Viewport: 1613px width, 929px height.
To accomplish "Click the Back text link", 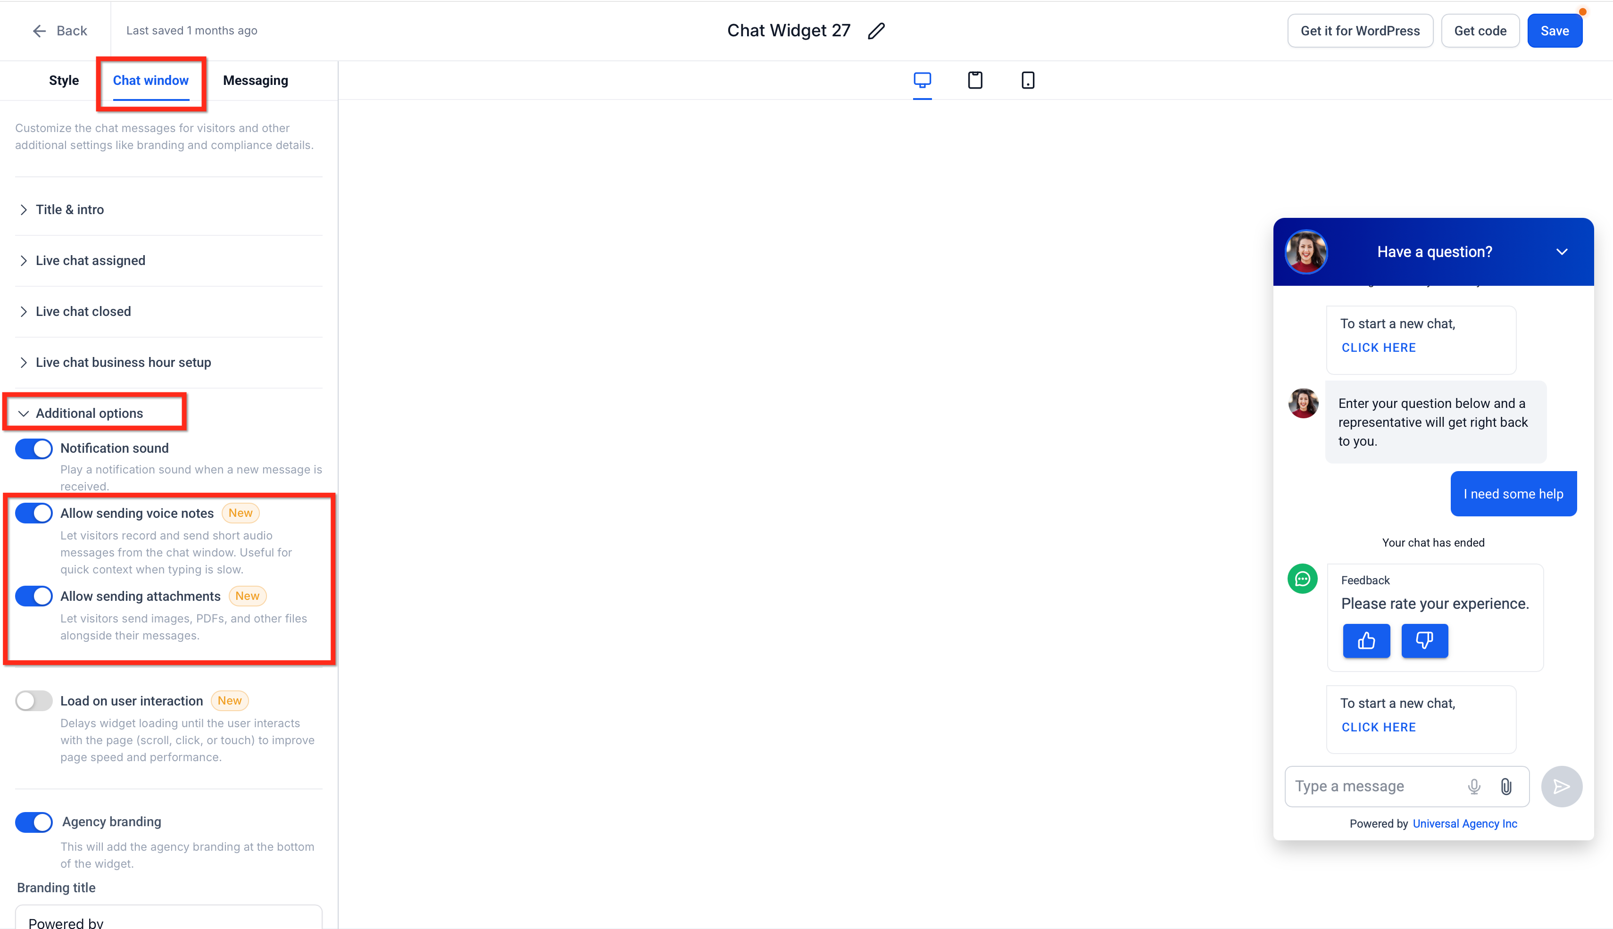I will (72, 31).
